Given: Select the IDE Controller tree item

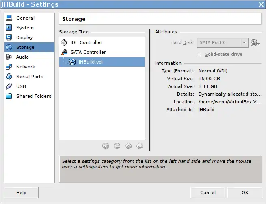Looking at the screenshot, I should click(x=102, y=42).
